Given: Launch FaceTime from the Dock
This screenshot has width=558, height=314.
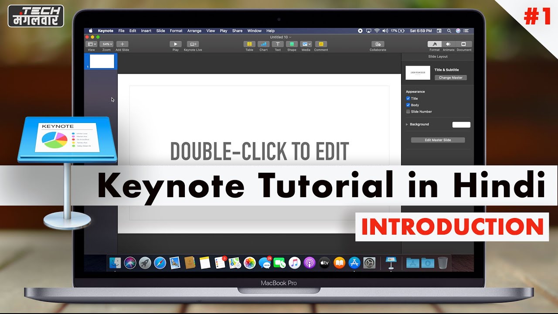Looking at the screenshot, I should pyautogui.click(x=279, y=263).
